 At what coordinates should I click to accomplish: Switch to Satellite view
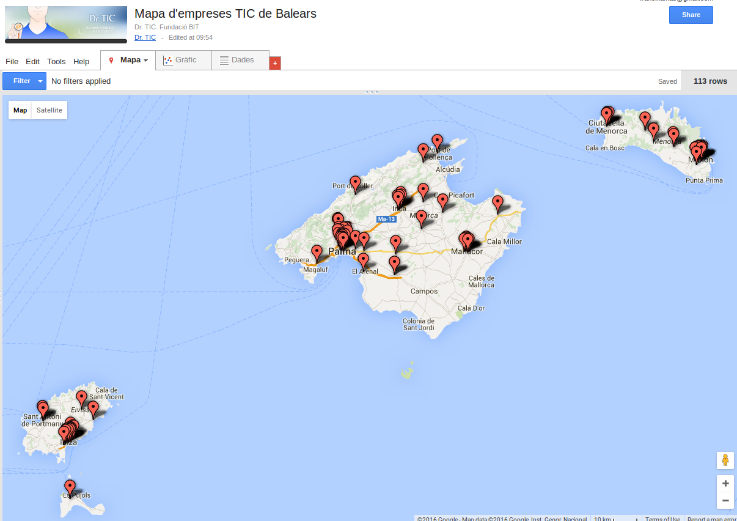coord(49,110)
